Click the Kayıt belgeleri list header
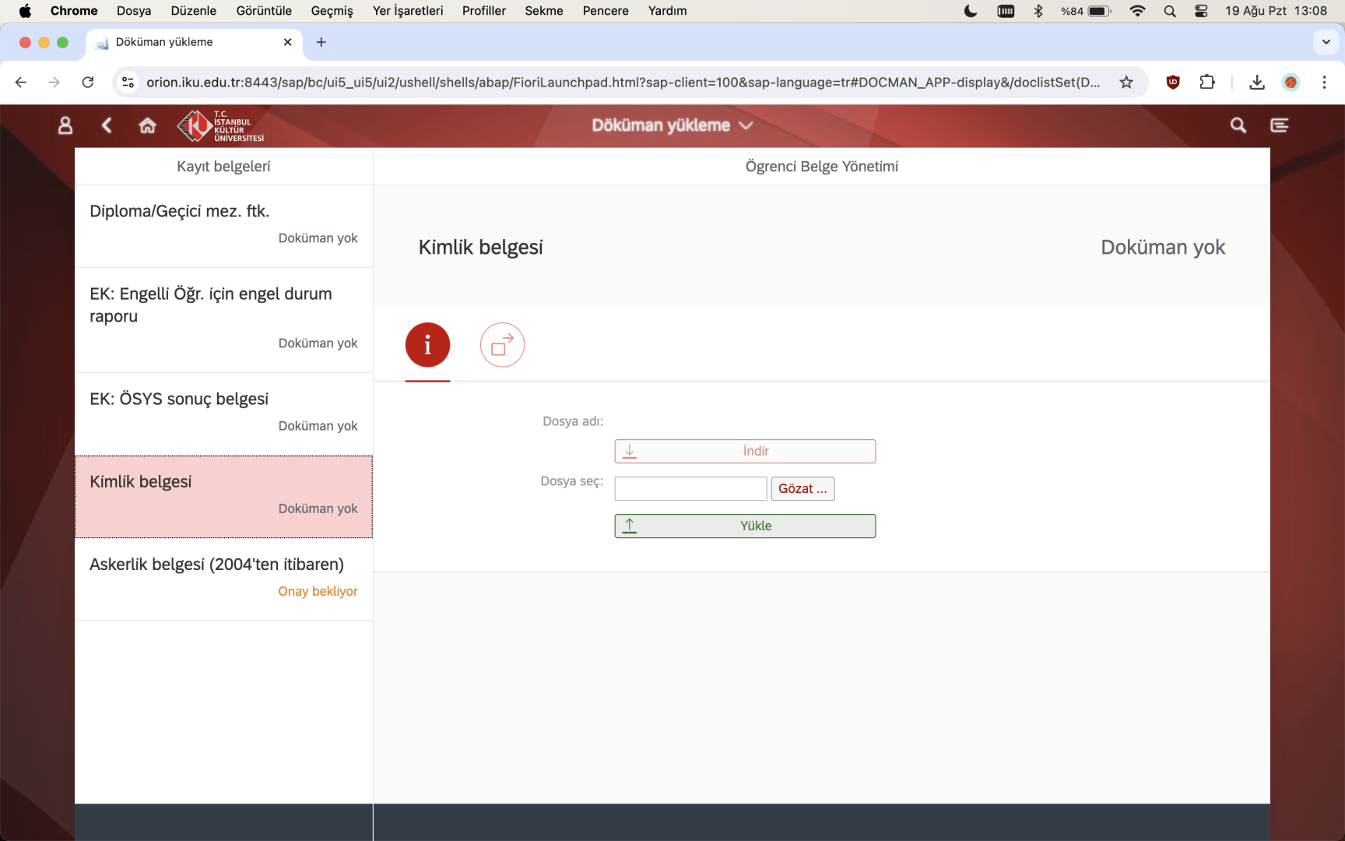 click(223, 166)
